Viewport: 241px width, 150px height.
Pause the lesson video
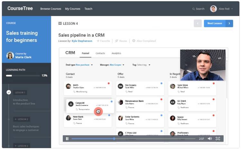coord(67,139)
